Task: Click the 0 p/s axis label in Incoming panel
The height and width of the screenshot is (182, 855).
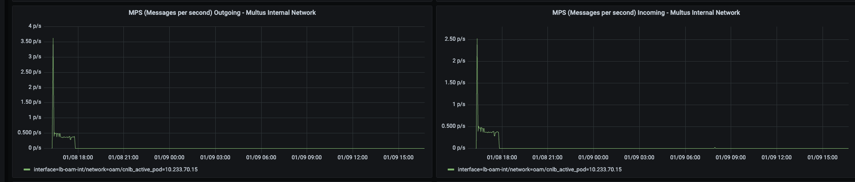Action: 459,148
